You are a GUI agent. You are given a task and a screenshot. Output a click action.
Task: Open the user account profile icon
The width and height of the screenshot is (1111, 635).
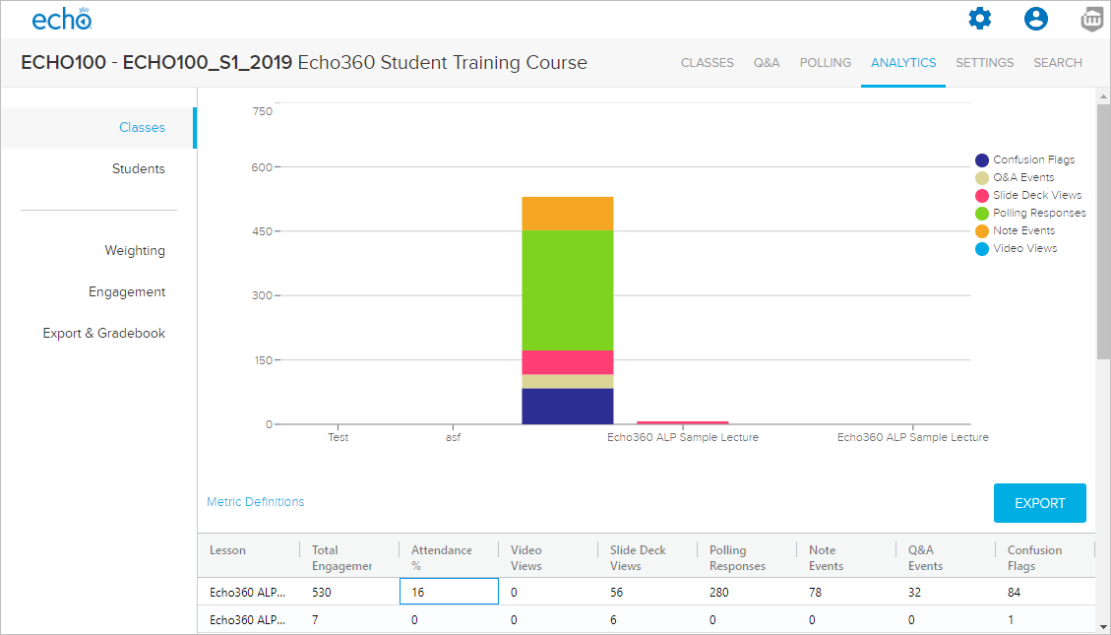pyautogui.click(x=1036, y=19)
